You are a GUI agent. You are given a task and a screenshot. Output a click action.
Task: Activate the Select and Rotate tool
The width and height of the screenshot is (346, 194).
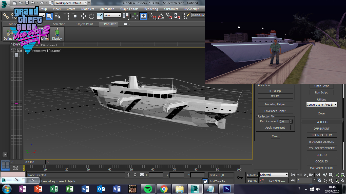point(91,16)
